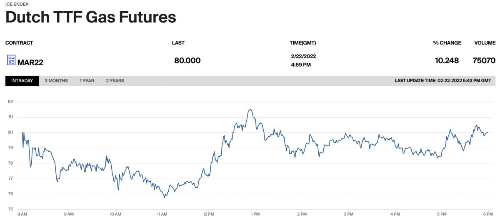
Task: Open the 1 YEAR chart view
Action: pos(87,81)
